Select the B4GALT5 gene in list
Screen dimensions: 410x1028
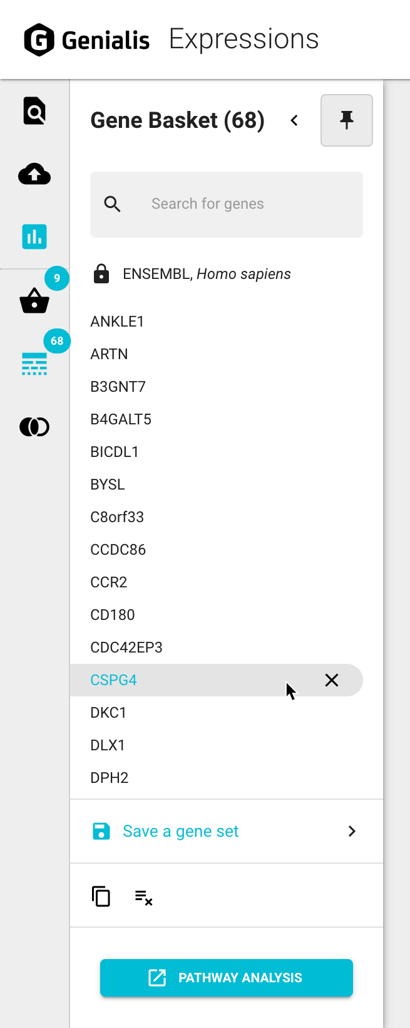tap(121, 419)
